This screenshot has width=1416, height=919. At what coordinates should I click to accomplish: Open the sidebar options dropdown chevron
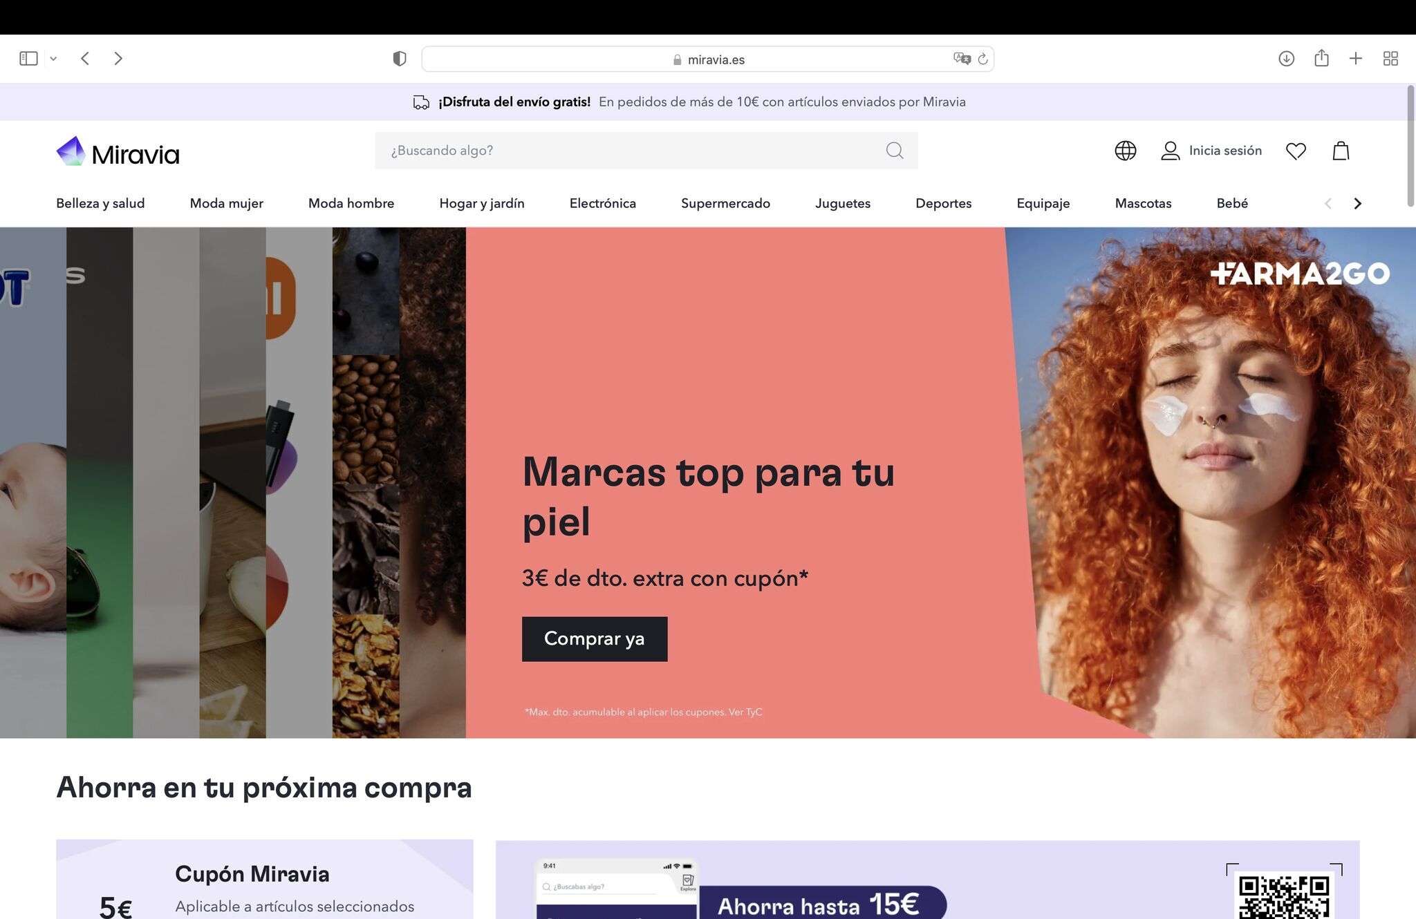tap(53, 59)
